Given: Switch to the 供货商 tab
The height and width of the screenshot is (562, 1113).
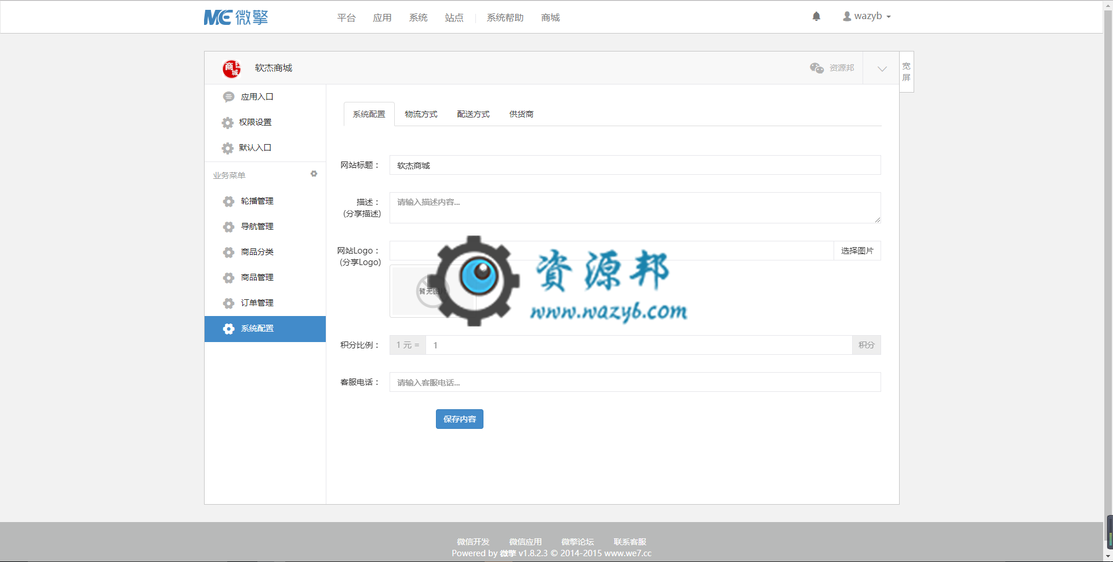Looking at the screenshot, I should tap(521, 114).
